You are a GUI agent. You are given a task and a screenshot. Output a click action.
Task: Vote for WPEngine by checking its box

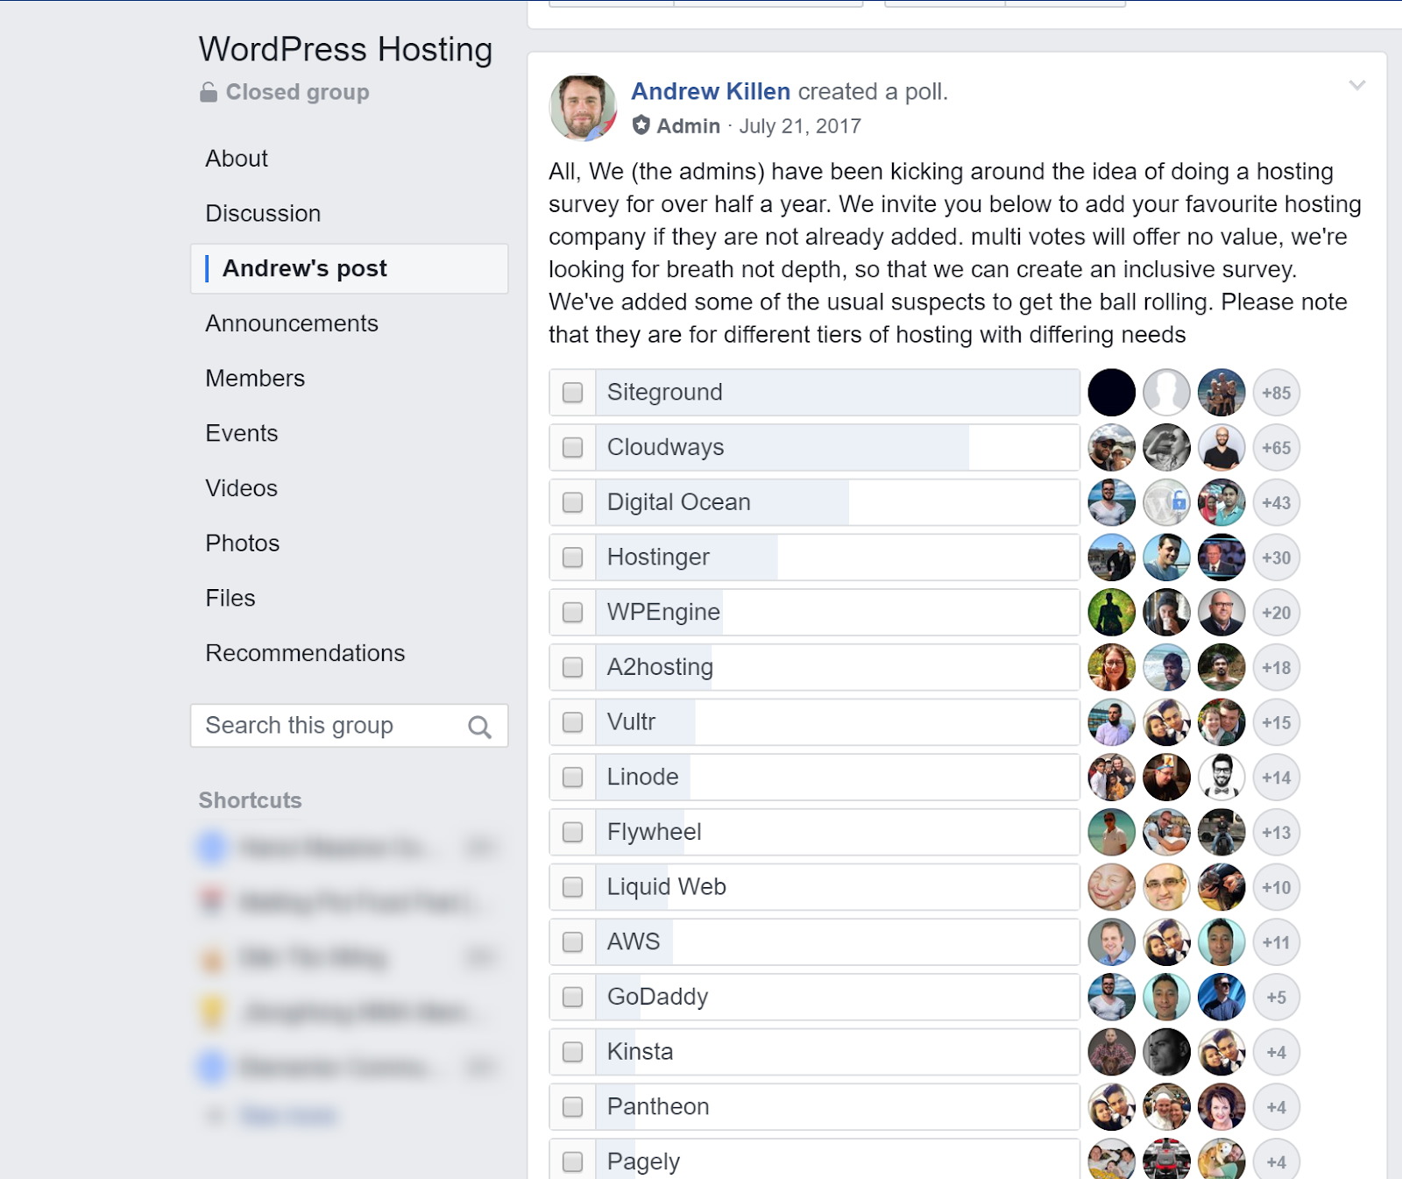[571, 612]
